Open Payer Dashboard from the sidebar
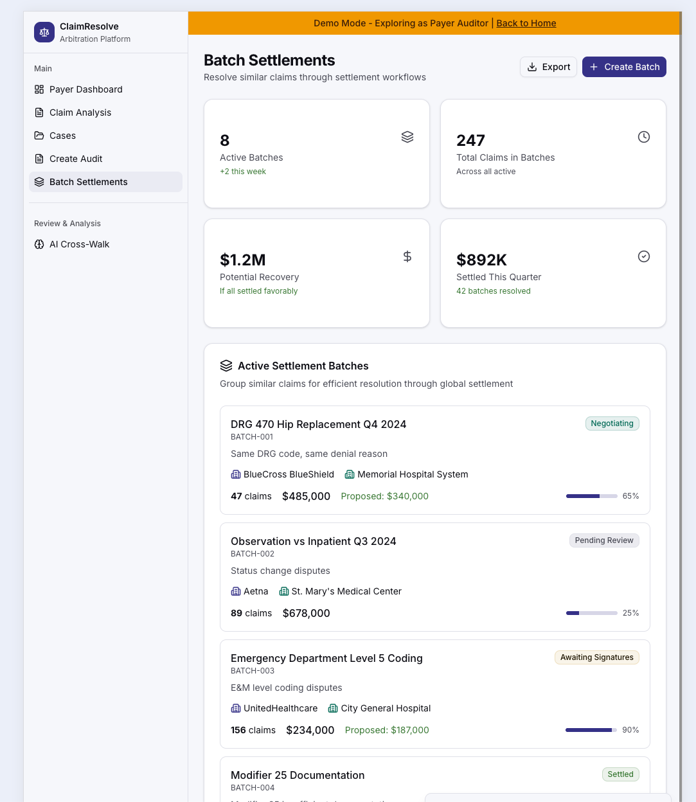The width and height of the screenshot is (696, 802). [x=105, y=89]
